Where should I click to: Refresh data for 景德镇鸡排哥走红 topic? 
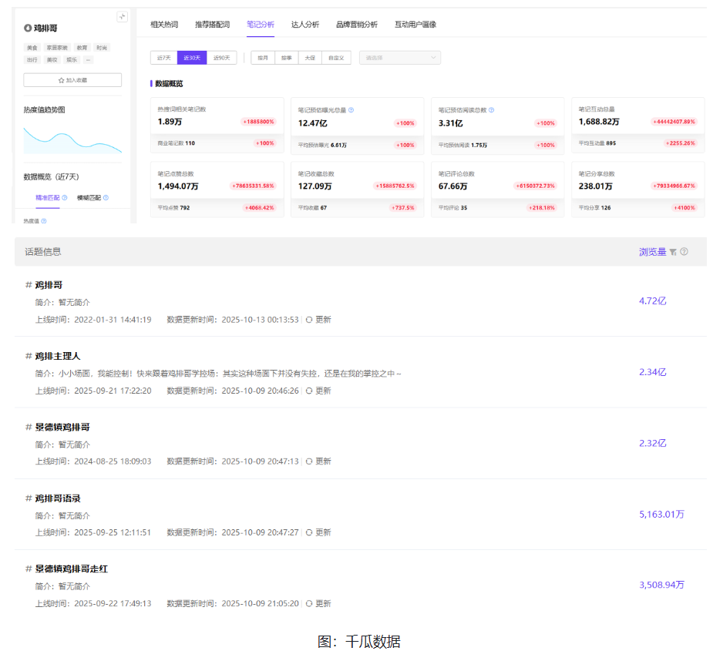(318, 604)
